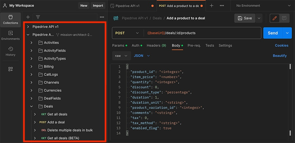Switch to the Add a product to a deal tab
This screenshot has width=295, height=143.
coord(181,6)
